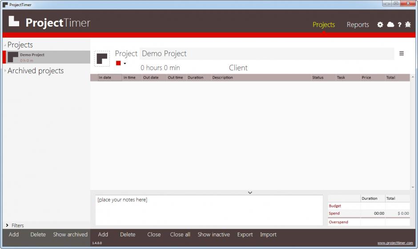Open the www.projecttimer.com link
This screenshot has width=418, height=249.
tap(395, 243)
